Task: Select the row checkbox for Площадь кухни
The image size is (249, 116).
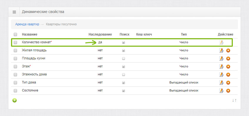Action: point(15,58)
